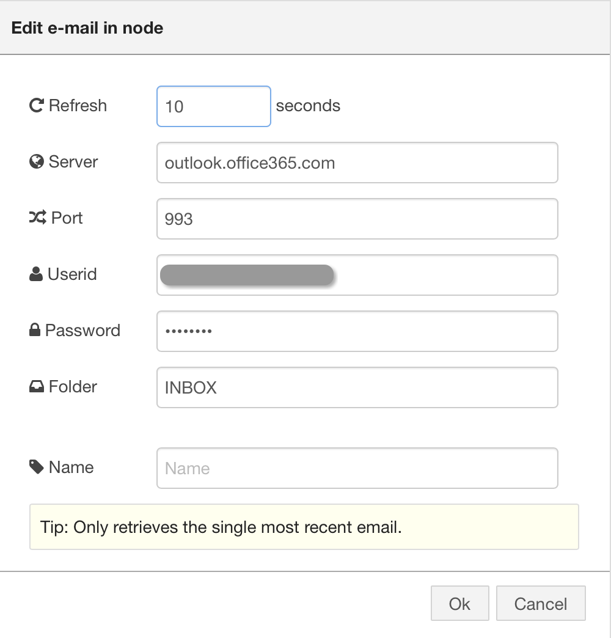Click the padlock icon beside Password

click(35, 331)
